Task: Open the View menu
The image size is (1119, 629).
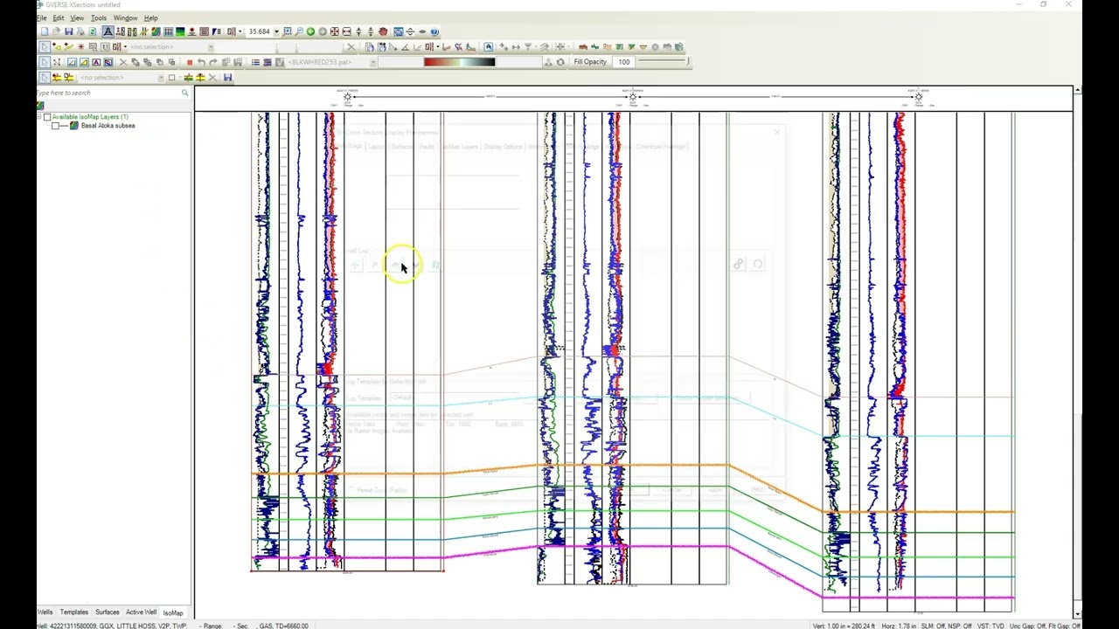Action: (77, 17)
